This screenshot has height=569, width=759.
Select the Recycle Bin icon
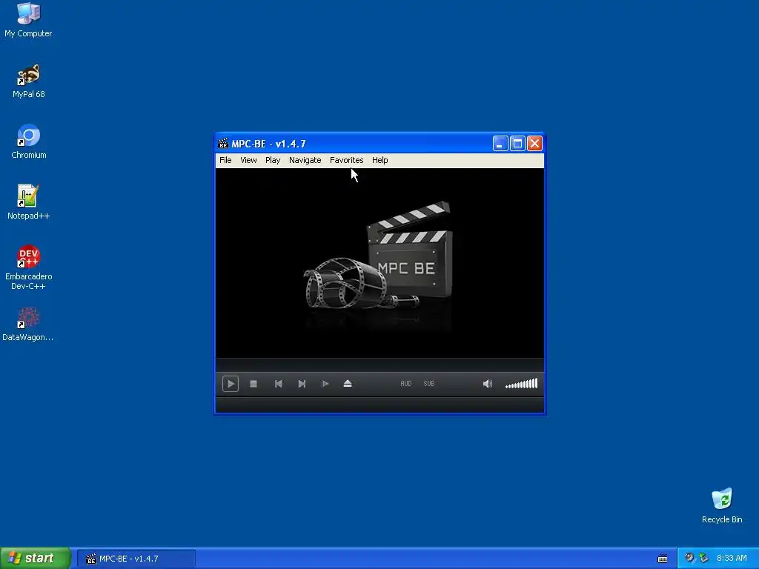tap(722, 506)
